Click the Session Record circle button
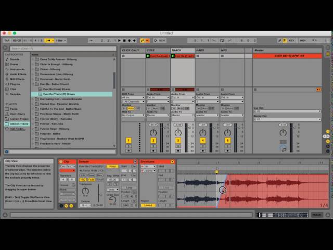The image size is (333, 250). click(156, 41)
